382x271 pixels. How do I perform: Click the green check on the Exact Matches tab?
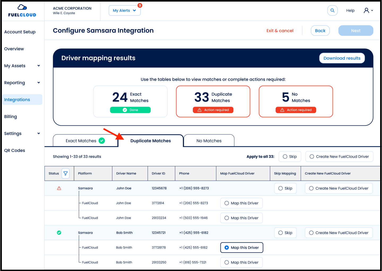[x=102, y=141]
